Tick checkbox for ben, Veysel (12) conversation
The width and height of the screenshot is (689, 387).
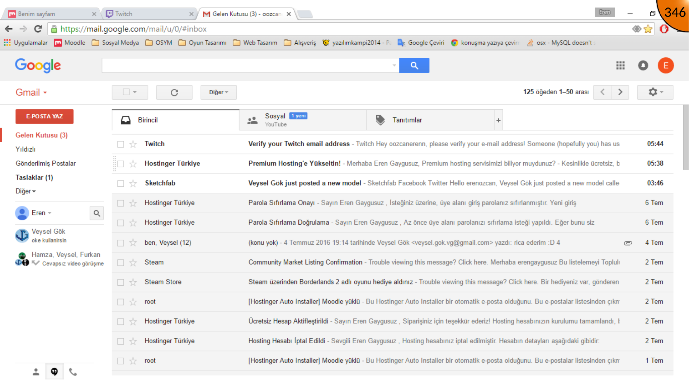pyautogui.click(x=121, y=243)
